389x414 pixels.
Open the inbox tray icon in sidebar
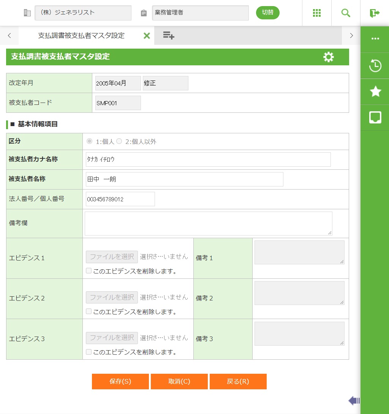(x=375, y=117)
